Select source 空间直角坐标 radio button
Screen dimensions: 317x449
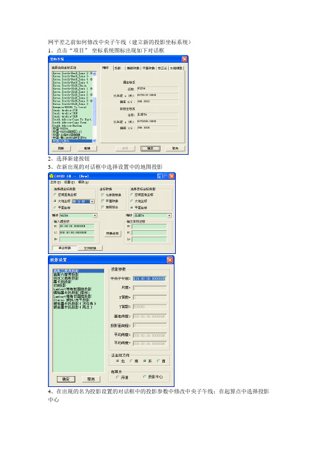click(x=55, y=194)
